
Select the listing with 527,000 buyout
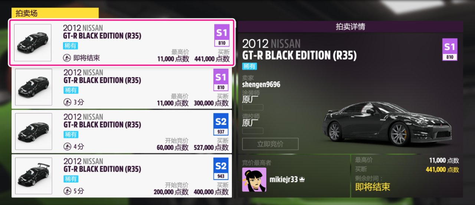pos(122,131)
